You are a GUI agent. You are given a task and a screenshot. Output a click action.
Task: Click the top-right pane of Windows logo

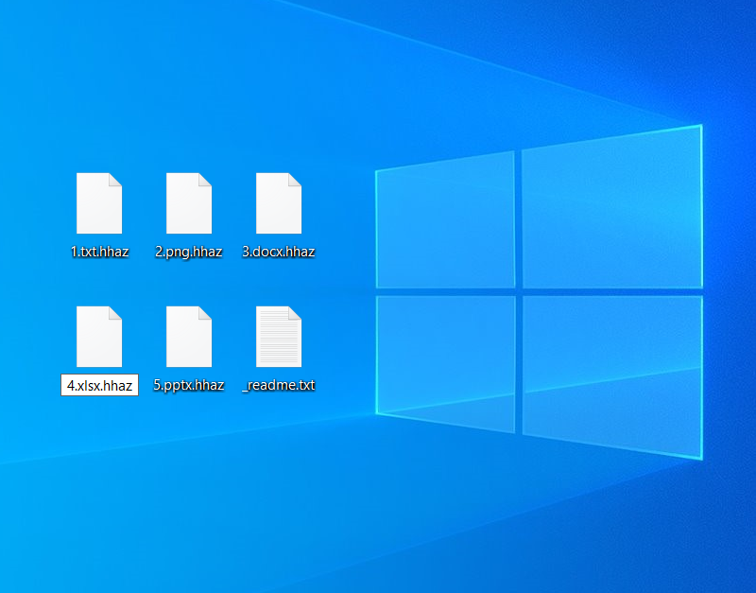point(611,208)
